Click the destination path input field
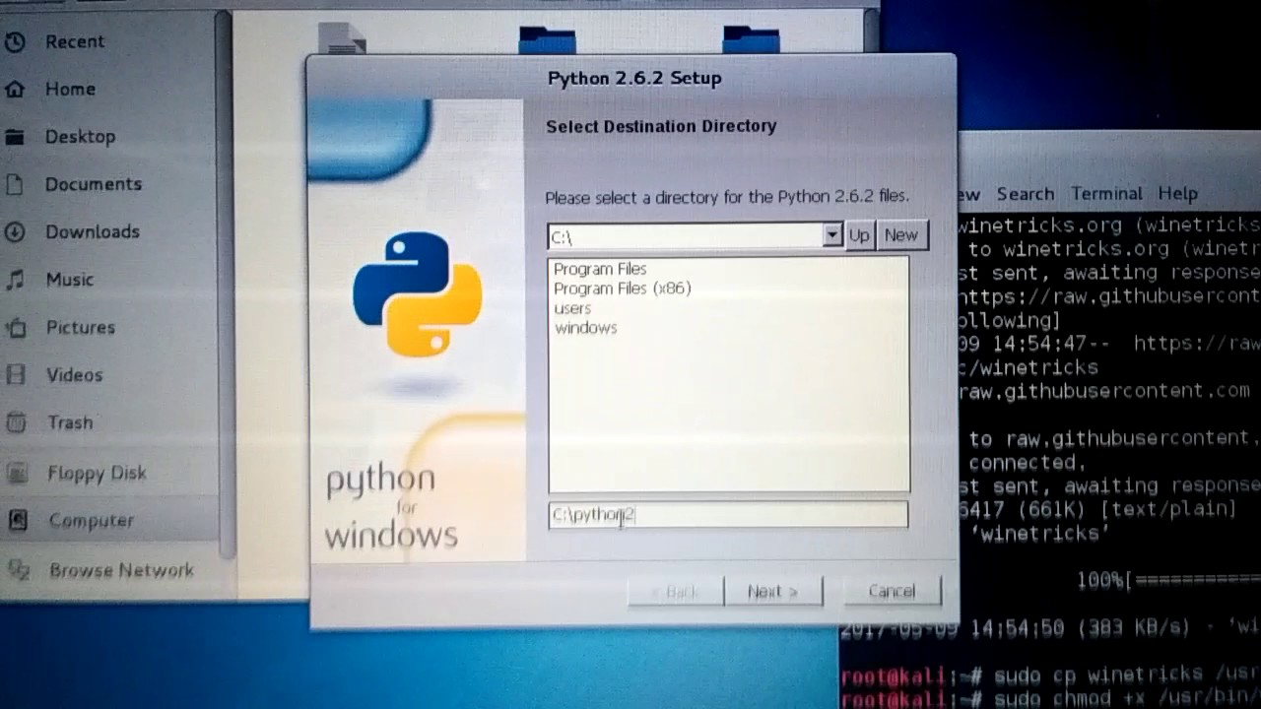Viewport: 1261px width, 709px height. (x=728, y=515)
